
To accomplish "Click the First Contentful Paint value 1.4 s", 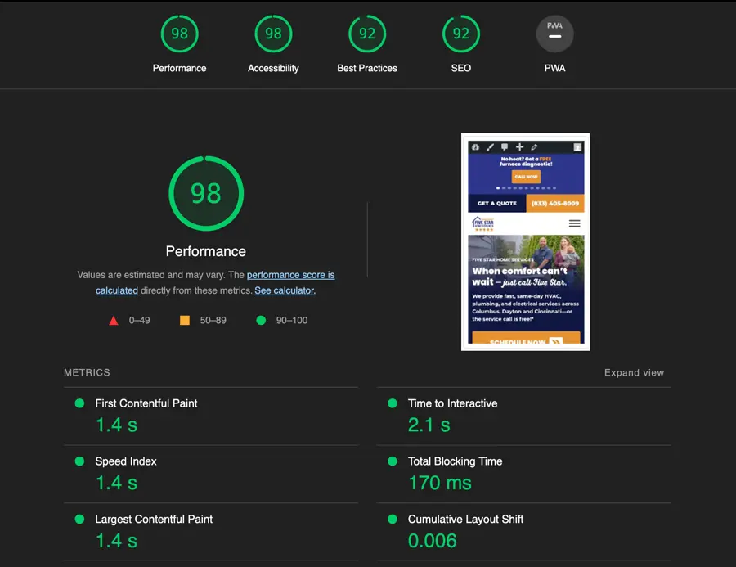I will click(116, 425).
